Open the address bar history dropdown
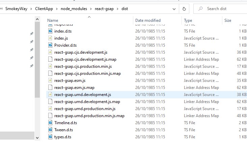The height and width of the screenshot is (148, 247). click(174, 9)
